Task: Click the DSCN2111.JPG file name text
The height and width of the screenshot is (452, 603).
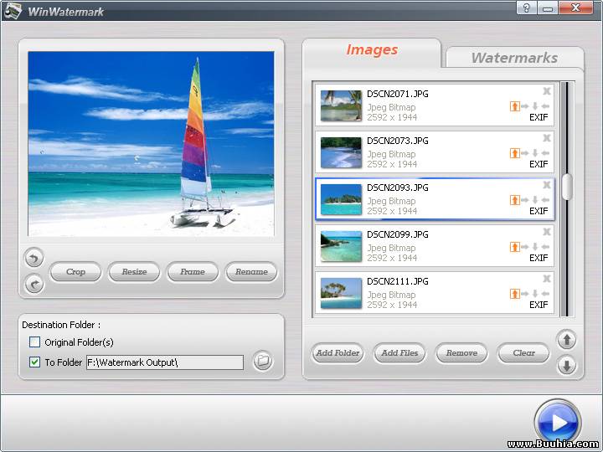Action: (x=398, y=281)
